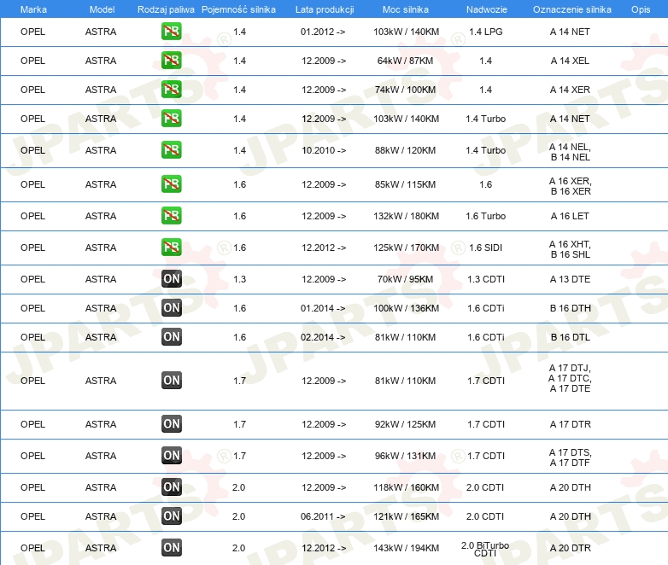Select the 1.3 engine capacity cell
Screen dimensions: 668x565
[239, 279]
